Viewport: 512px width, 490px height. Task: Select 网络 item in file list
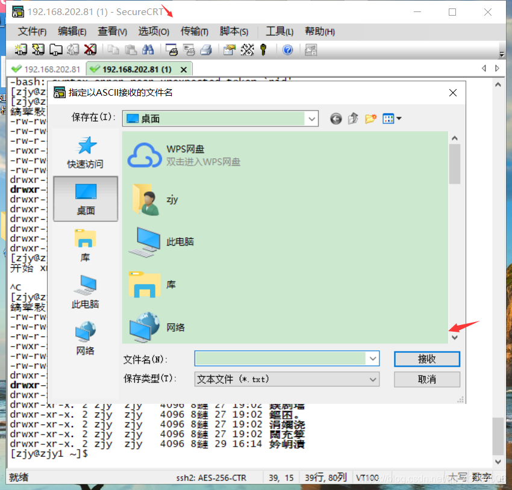(157, 327)
